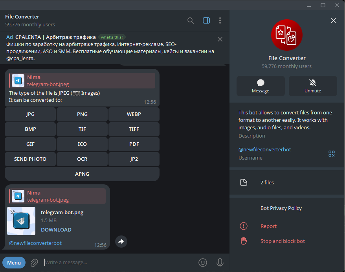This screenshot has height=272, width=345.
Task: Expand the bot Menu button
Action: click(x=14, y=262)
